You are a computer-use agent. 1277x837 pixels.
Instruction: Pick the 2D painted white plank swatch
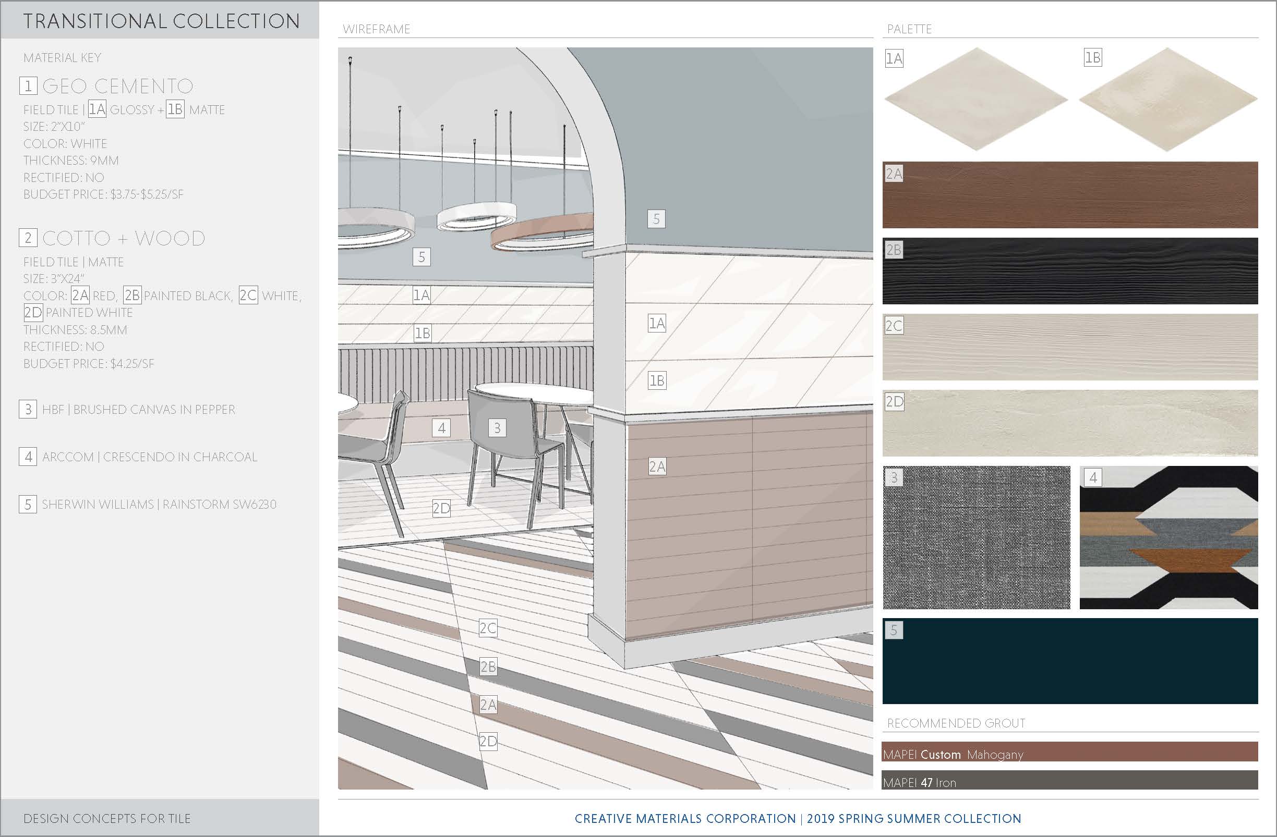coord(1070,423)
